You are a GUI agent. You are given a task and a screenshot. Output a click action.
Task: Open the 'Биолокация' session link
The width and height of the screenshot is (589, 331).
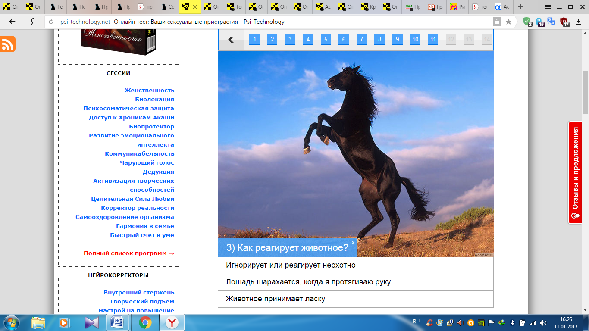(x=154, y=99)
